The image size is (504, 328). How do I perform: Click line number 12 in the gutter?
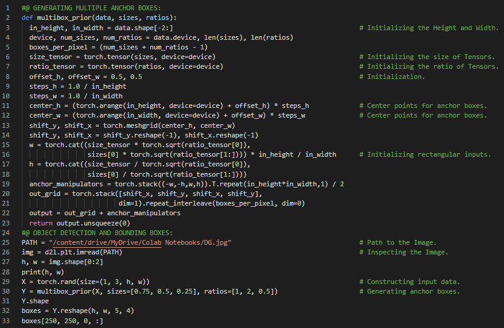7,116
